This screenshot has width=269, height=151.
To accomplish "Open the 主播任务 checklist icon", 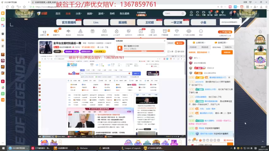I will pos(141,31).
